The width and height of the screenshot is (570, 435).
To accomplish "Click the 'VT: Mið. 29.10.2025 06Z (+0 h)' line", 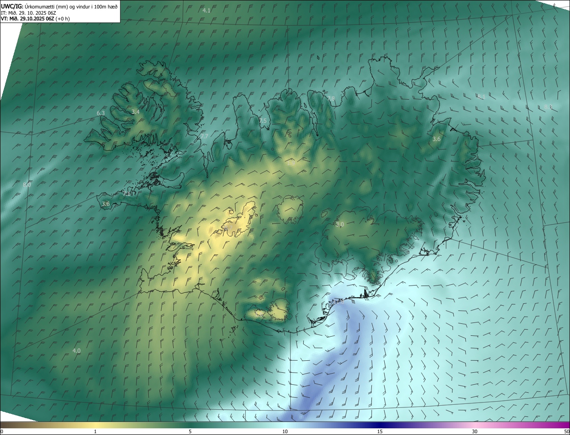I will (x=35, y=19).
